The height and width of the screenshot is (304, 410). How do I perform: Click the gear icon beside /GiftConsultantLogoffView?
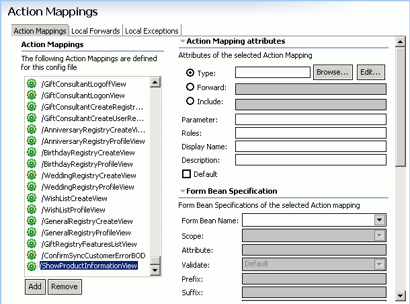(31, 83)
